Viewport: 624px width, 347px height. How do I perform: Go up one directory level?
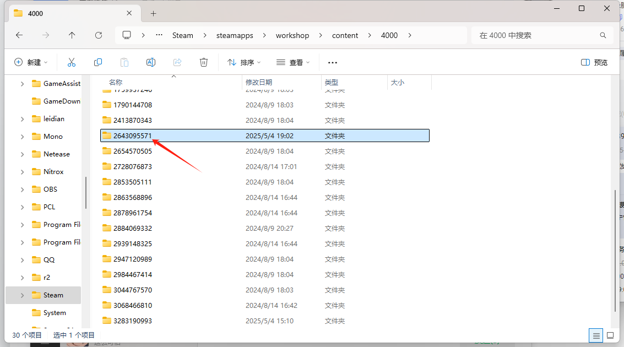72,35
